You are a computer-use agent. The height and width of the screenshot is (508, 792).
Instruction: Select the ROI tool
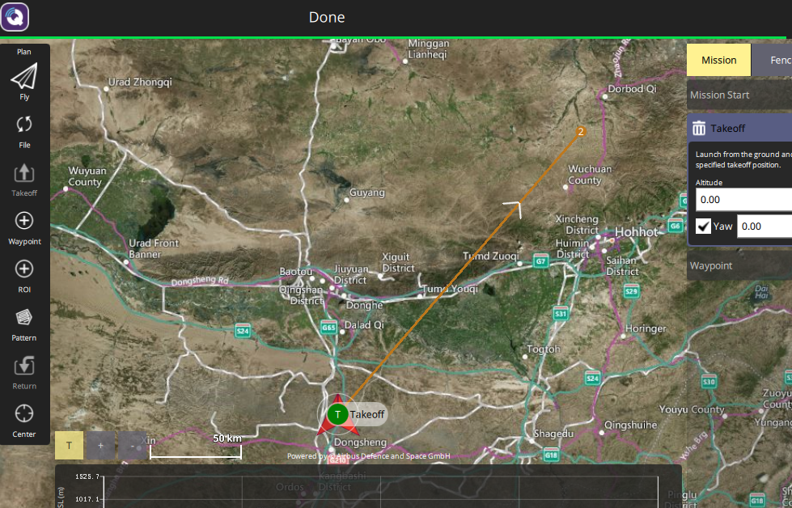pyautogui.click(x=24, y=276)
